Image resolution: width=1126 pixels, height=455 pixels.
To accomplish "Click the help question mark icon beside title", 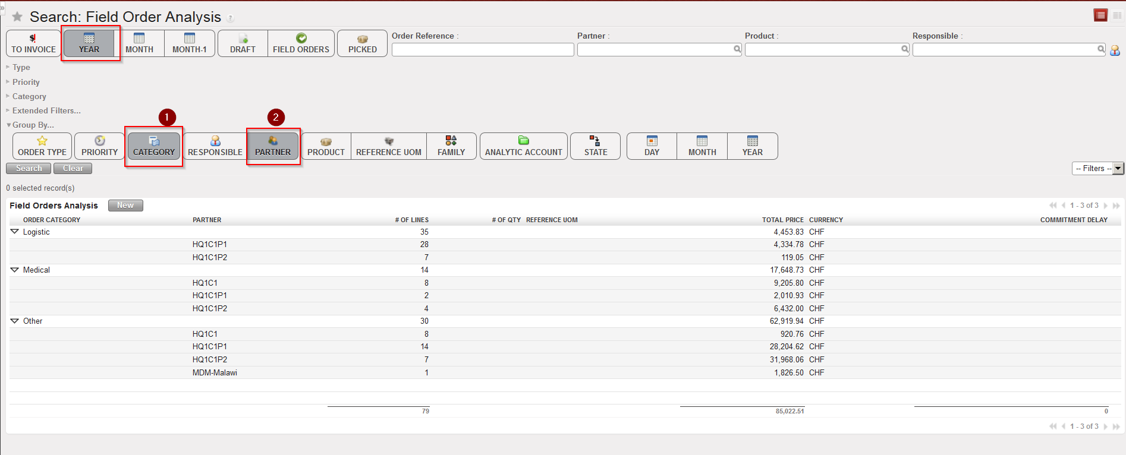I will [231, 18].
